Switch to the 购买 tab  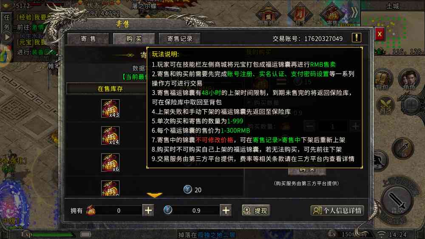[134, 39]
